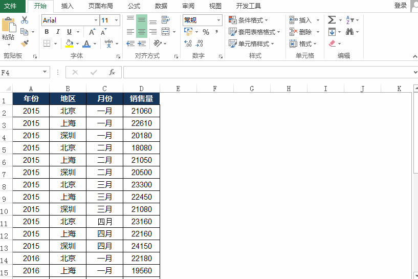Toggle align text left

[x=130, y=32]
